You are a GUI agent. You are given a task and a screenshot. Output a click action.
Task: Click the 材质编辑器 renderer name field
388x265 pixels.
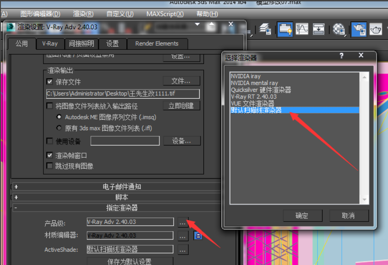(130, 235)
